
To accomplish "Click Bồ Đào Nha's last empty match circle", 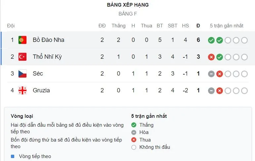I will tap(244, 40).
